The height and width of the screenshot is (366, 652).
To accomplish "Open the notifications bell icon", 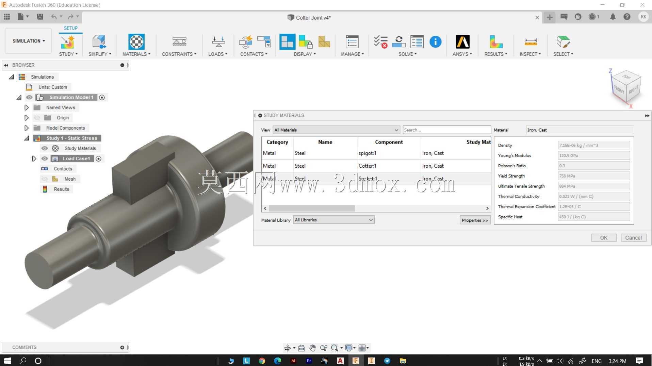I will coord(613,17).
